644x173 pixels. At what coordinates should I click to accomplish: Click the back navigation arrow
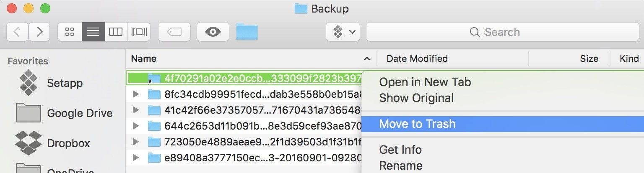(x=17, y=32)
